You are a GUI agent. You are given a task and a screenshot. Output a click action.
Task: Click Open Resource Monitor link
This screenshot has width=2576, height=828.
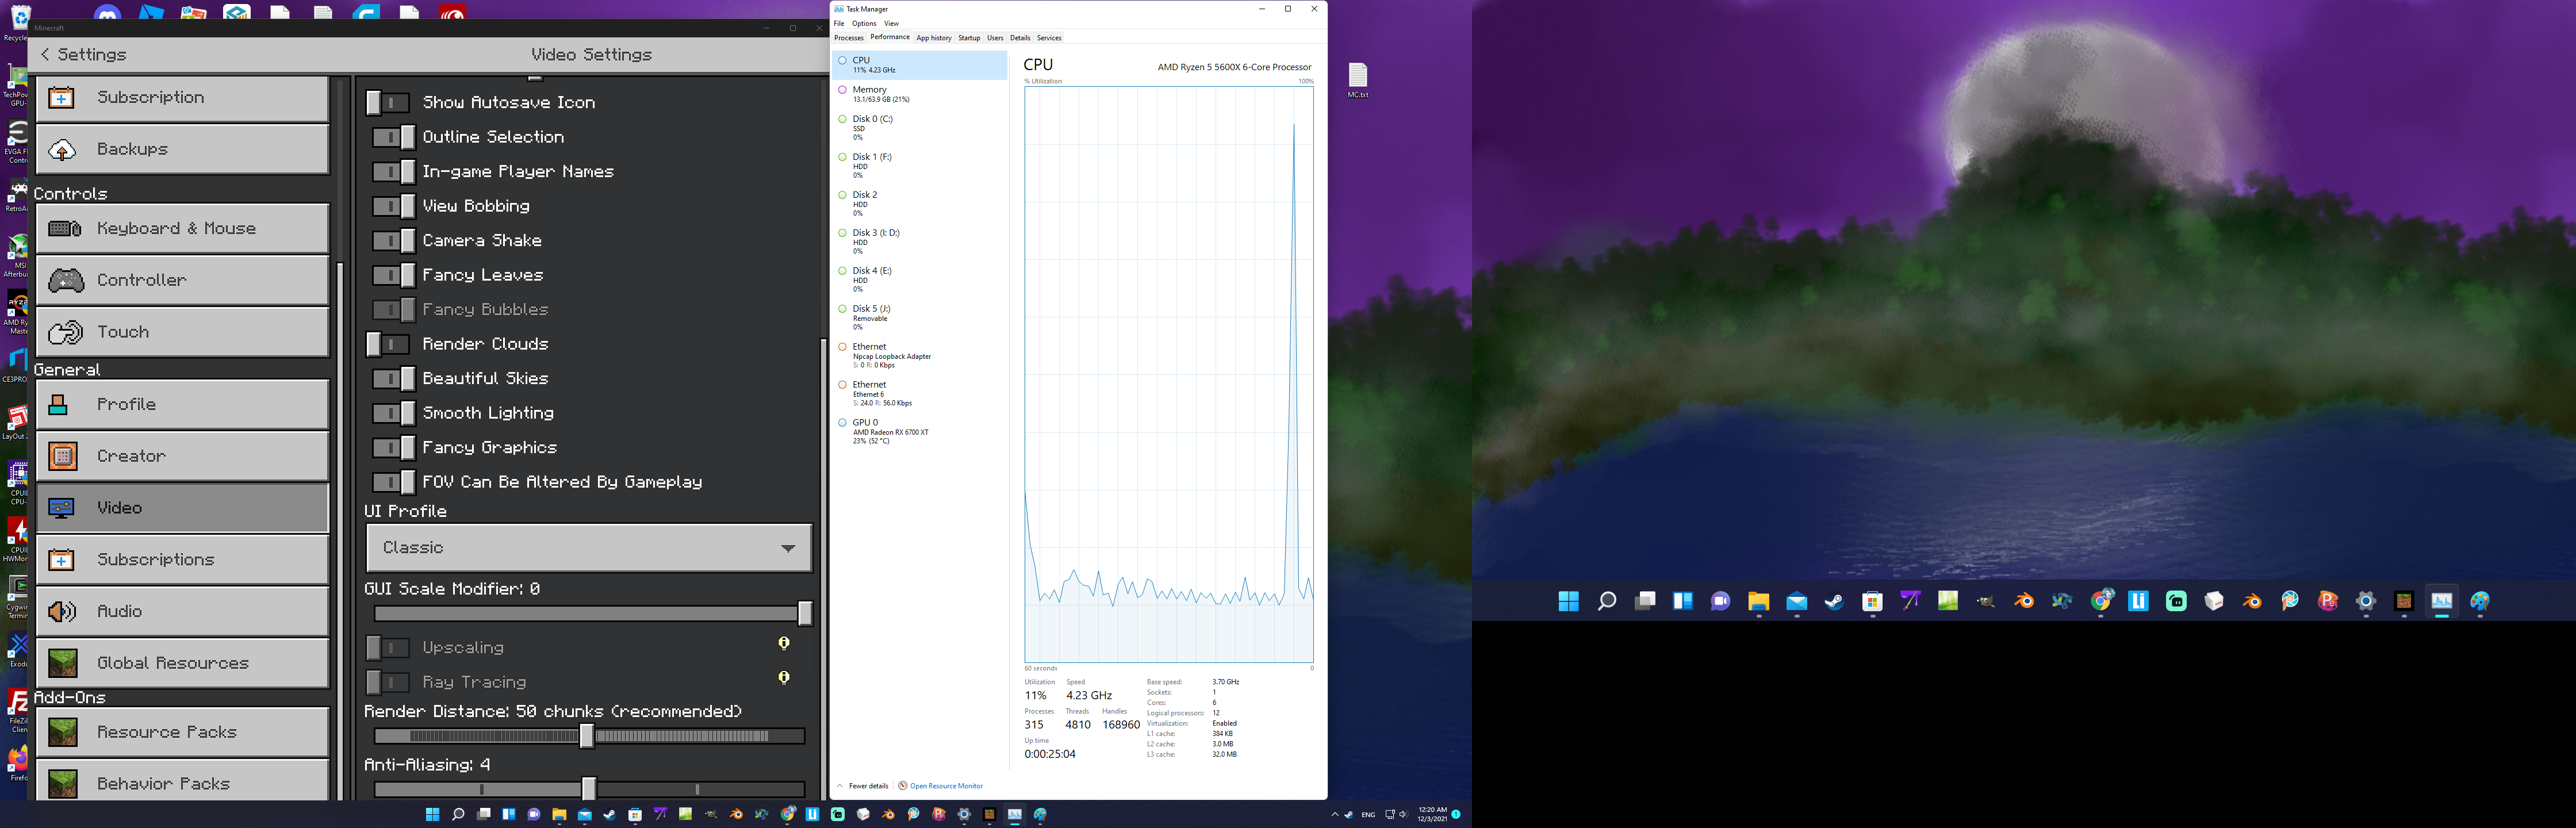[945, 786]
